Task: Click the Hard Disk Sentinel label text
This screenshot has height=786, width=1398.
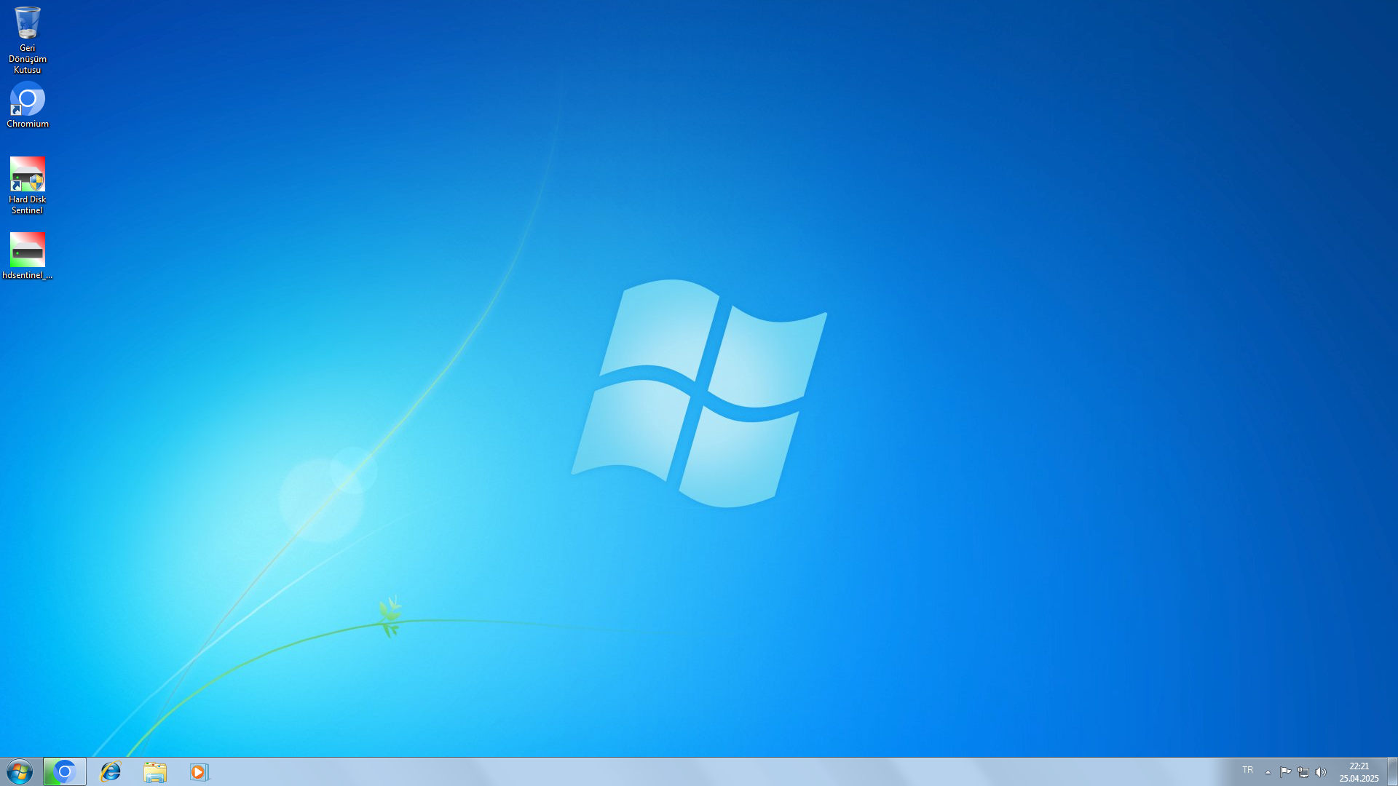Action: 27,205
